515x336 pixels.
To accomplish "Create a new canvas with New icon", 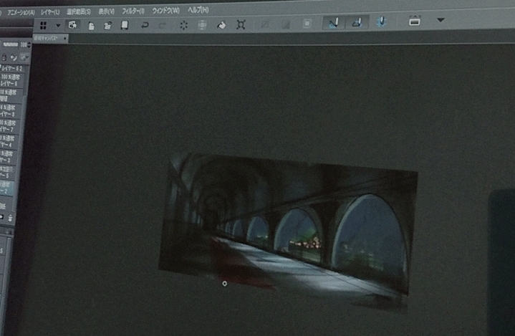I will (x=91, y=26).
